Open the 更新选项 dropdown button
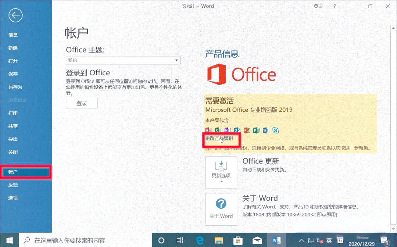 click(221, 172)
